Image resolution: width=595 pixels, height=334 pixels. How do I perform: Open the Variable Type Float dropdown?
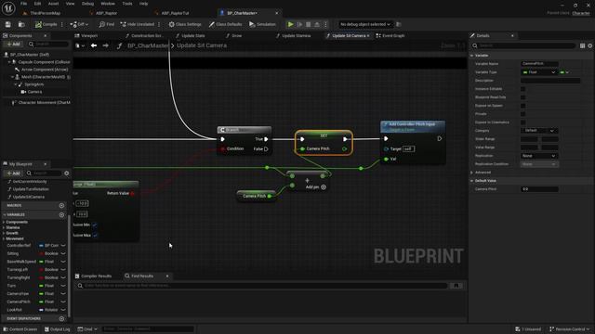pos(539,72)
